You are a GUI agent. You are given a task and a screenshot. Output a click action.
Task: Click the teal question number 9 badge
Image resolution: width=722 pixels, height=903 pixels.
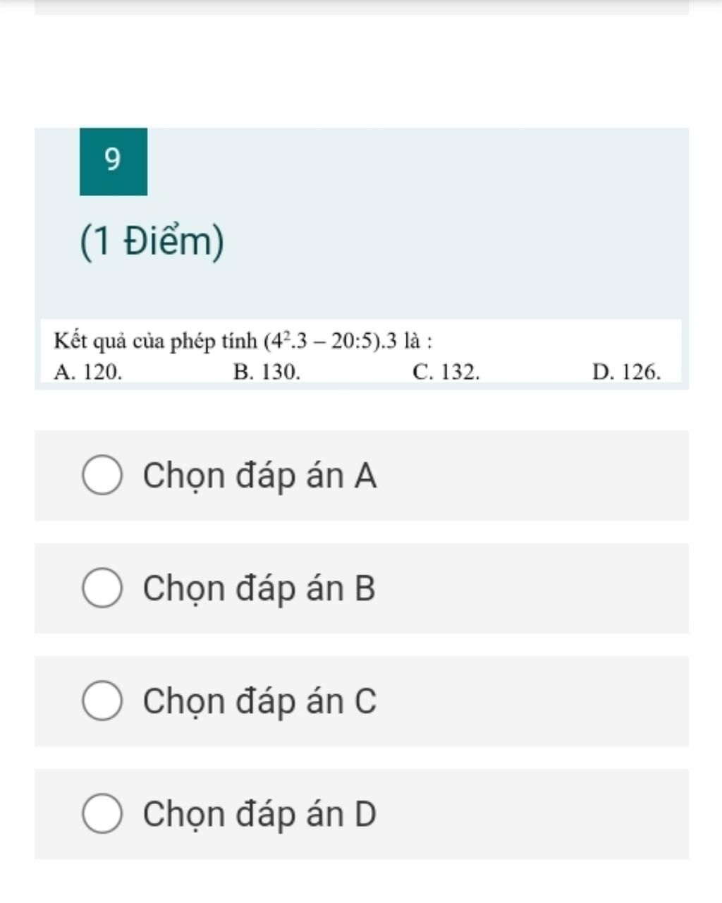(x=114, y=162)
